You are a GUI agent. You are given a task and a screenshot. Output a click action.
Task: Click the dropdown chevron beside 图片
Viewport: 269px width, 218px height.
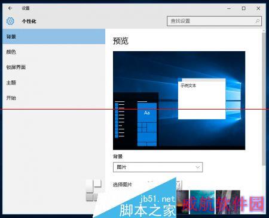pos(197,167)
